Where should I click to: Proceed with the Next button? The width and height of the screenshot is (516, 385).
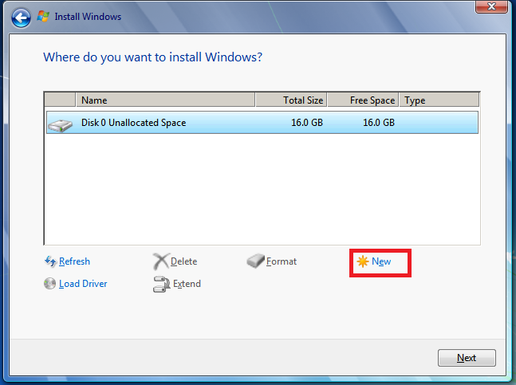click(x=467, y=358)
